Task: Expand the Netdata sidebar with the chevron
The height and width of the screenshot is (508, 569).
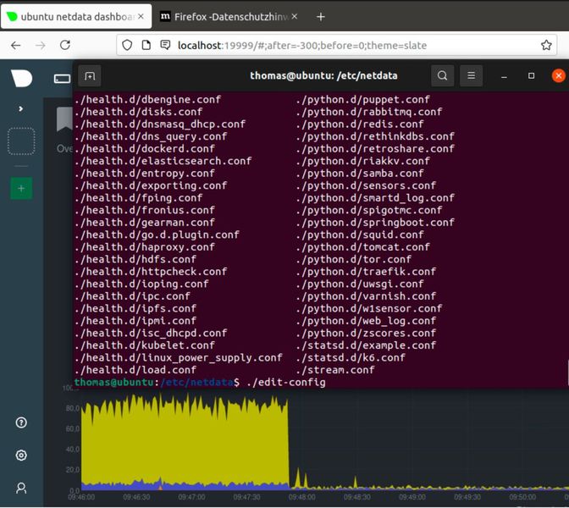Action: point(20,108)
